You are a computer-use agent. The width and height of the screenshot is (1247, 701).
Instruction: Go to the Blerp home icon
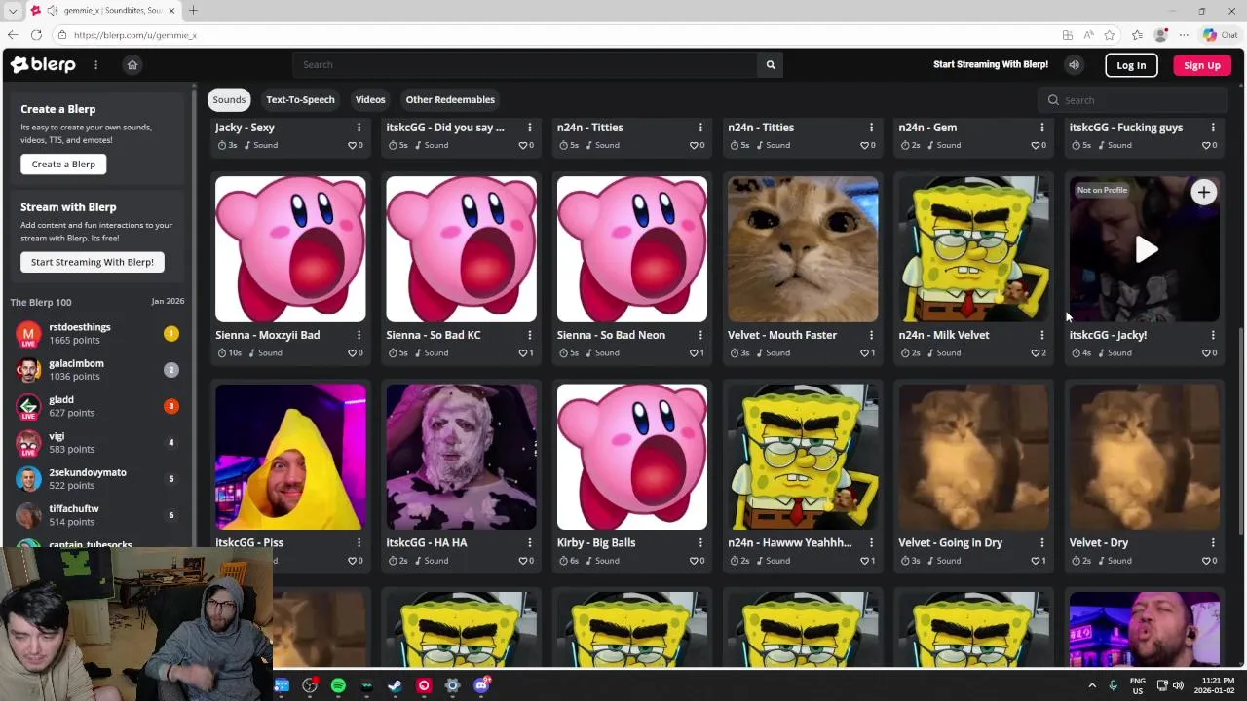tap(132, 64)
